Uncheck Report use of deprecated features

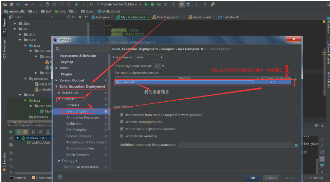point(122,129)
